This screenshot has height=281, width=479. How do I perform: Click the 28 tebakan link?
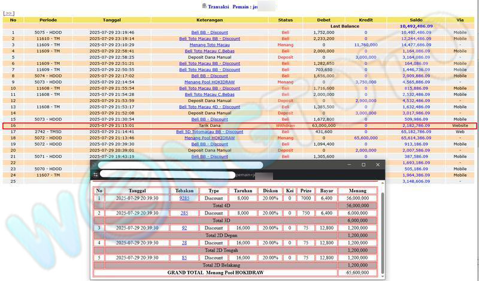click(x=184, y=243)
